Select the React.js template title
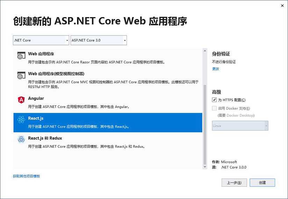 tap(36, 118)
